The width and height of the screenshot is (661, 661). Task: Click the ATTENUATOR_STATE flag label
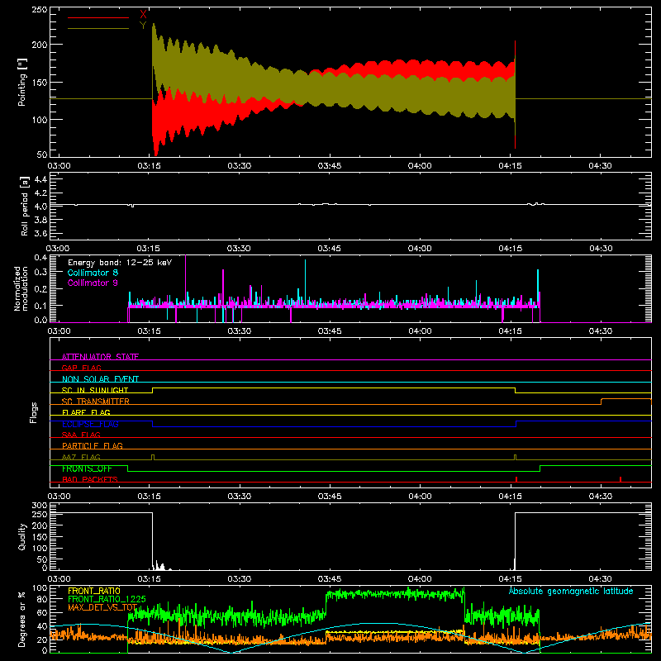100,357
